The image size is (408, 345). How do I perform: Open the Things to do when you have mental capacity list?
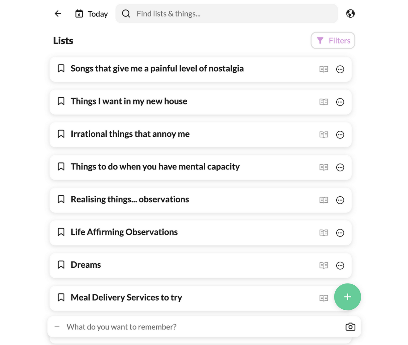click(155, 167)
